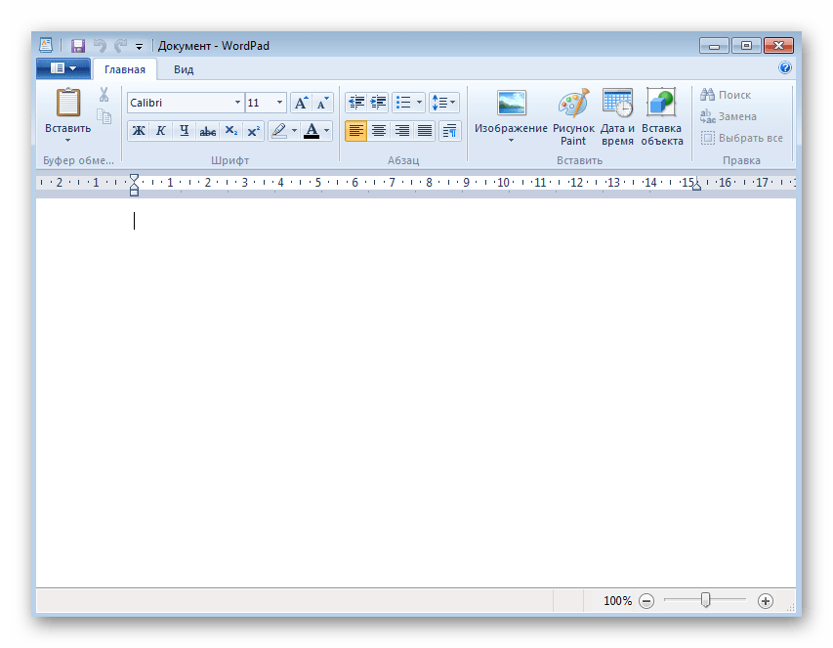
Task: Click the Поиск button
Action: (x=726, y=95)
